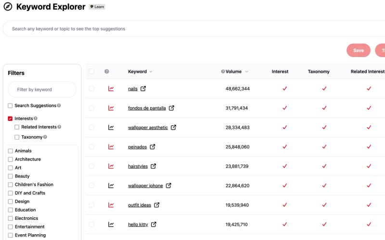Tick the Design category checkbox
The height and width of the screenshot is (240, 385).
point(11,202)
